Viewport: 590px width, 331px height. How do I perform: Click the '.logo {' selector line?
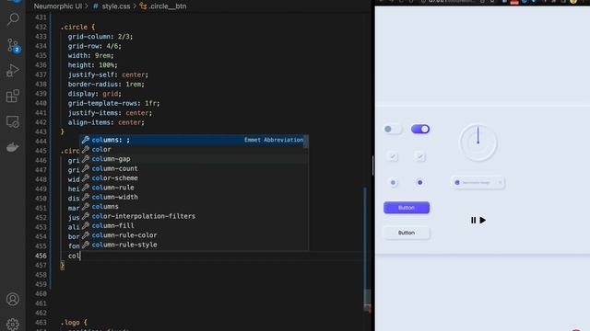74,323
